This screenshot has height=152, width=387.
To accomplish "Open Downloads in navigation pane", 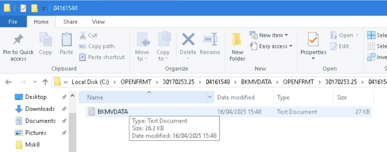I will tap(40, 109).
